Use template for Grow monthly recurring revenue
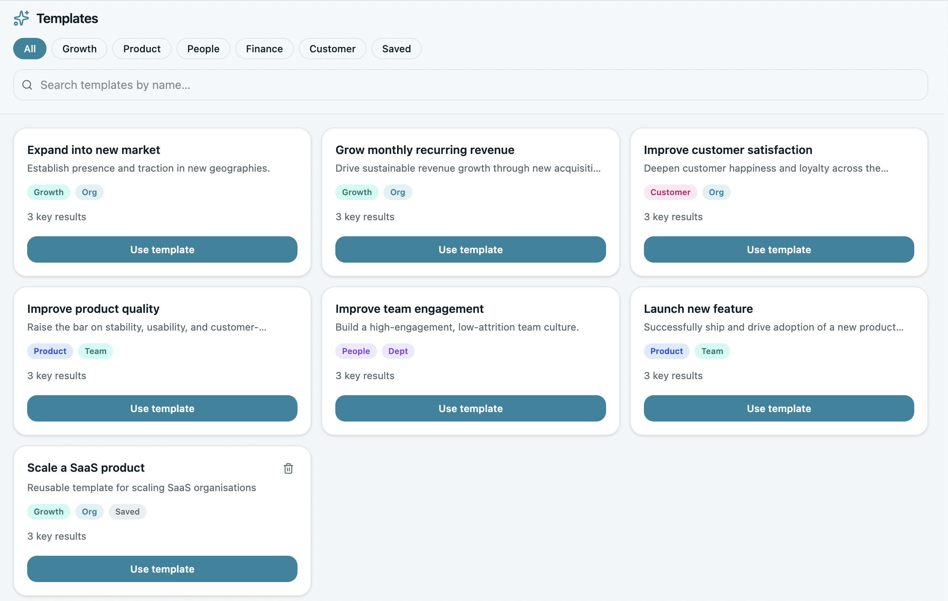This screenshot has height=601, width=948. 471,249
